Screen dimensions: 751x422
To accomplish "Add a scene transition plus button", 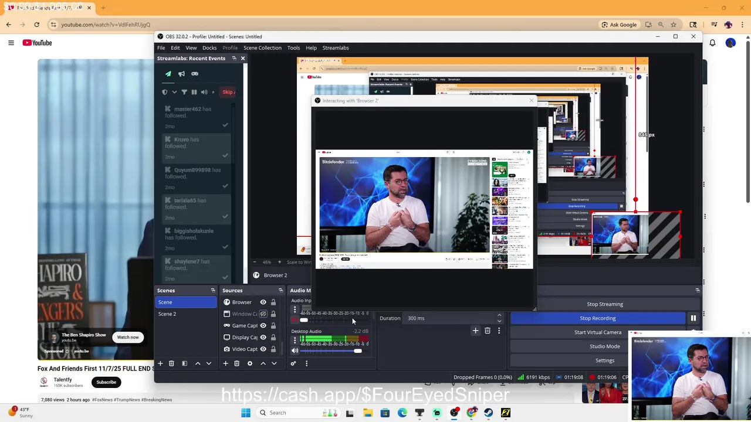I will click(475, 331).
